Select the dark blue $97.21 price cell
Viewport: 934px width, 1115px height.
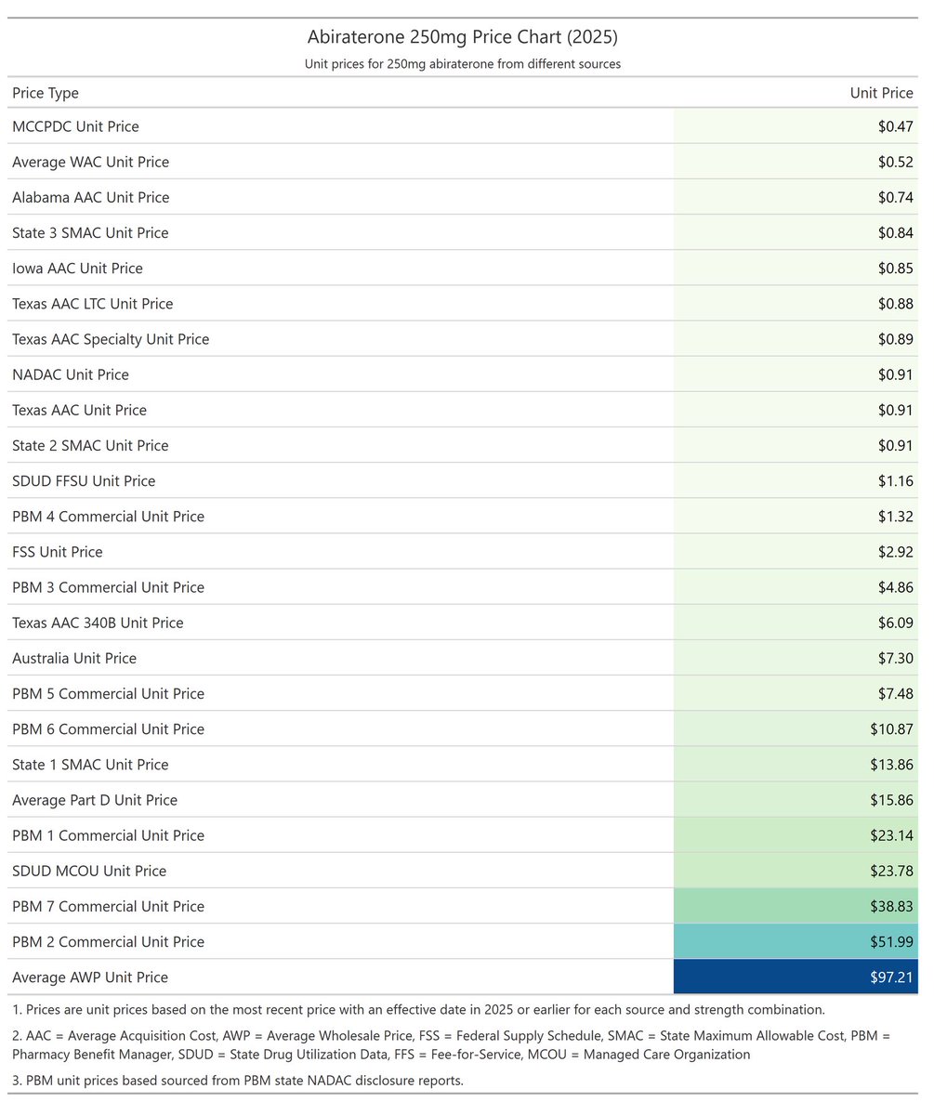(796, 977)
